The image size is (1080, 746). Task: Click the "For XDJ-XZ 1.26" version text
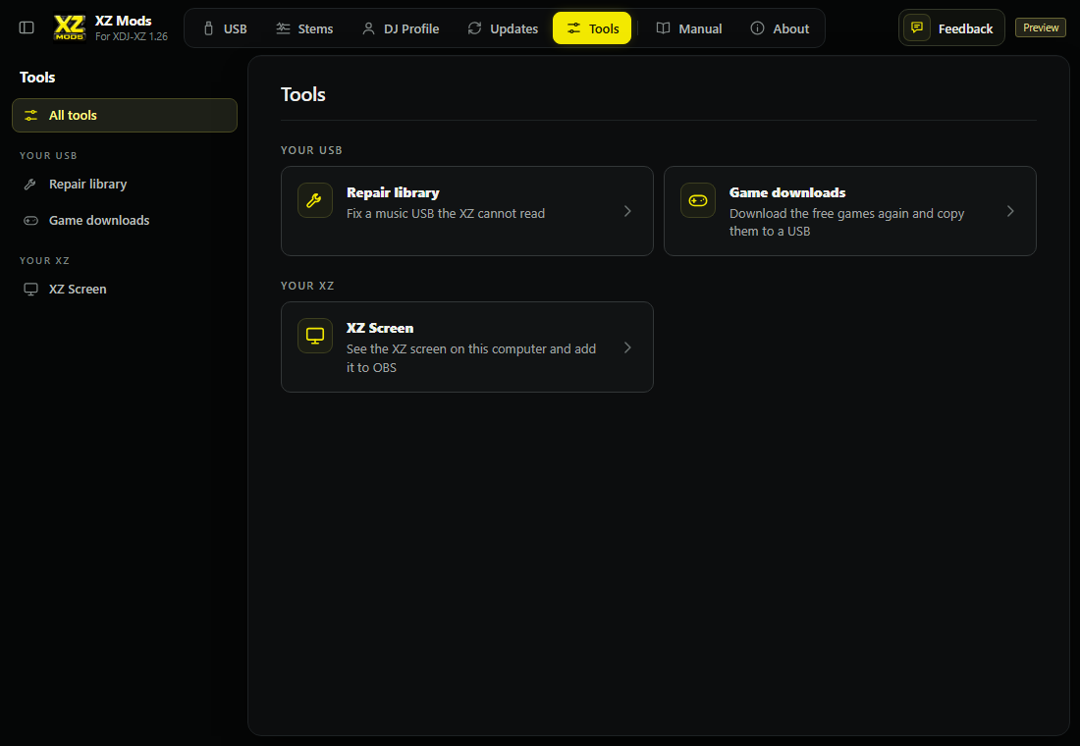(132, 36)
